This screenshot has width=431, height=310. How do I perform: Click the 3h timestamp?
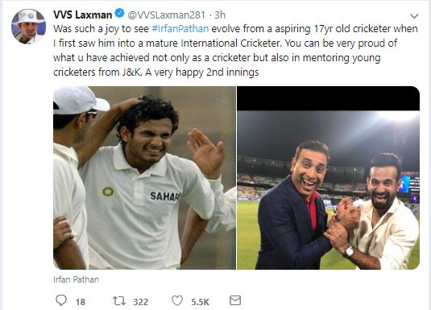point(220,14)
